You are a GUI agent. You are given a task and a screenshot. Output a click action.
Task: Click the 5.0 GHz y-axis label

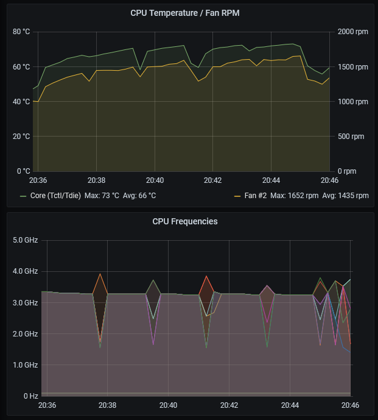click(25, 240)
